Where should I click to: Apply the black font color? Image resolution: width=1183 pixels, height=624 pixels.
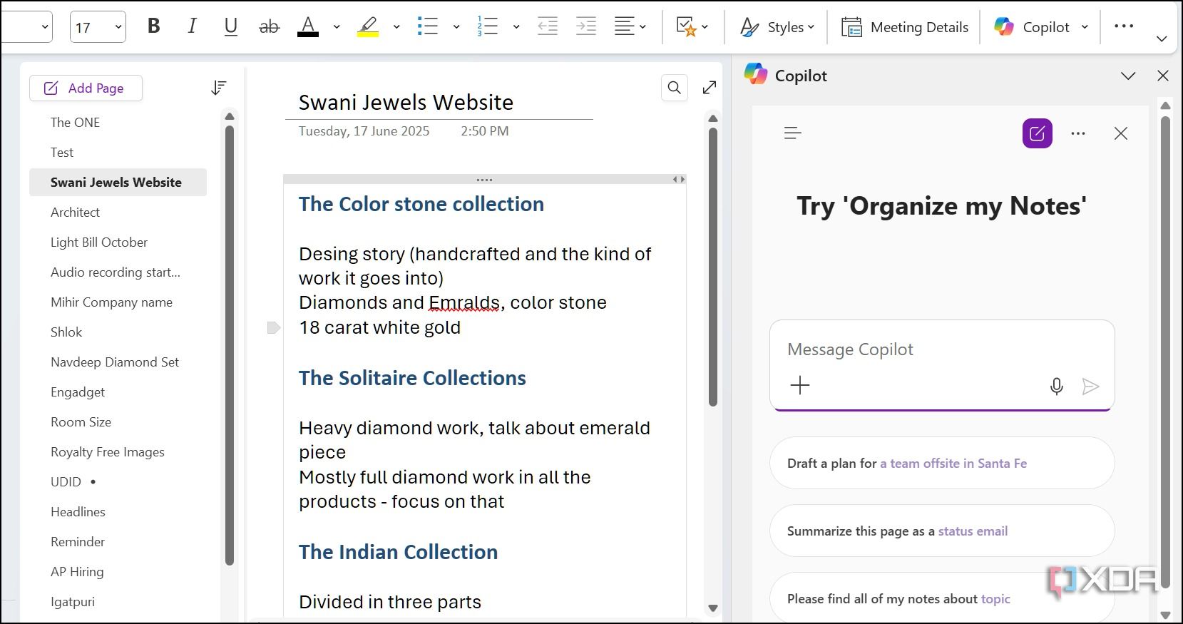pos(308,26)
